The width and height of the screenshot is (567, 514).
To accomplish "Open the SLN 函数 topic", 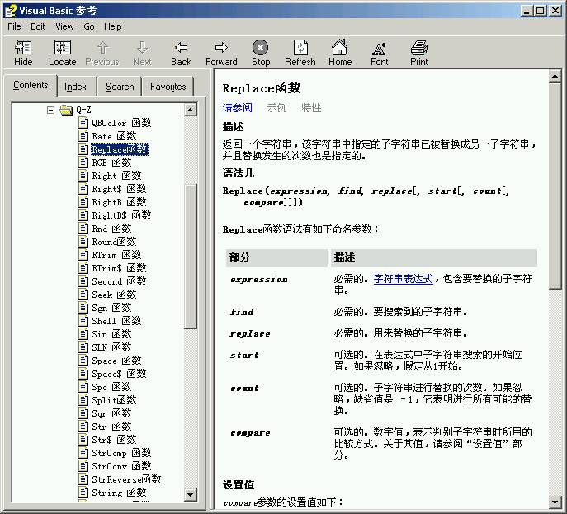I will pos(111,347).
